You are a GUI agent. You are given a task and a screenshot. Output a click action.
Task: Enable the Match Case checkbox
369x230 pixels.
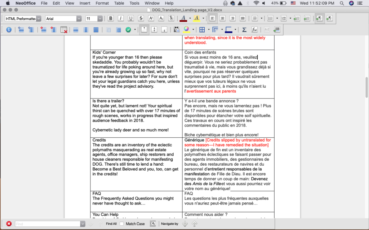pyautogui.click(x=122, y=224)
